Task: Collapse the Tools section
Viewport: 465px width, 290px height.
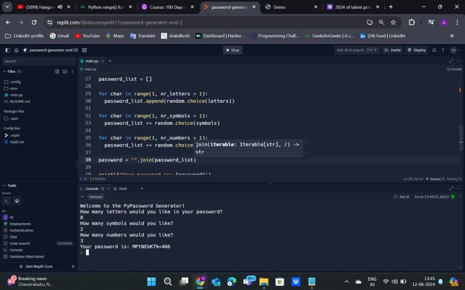Action: (5, 185)
